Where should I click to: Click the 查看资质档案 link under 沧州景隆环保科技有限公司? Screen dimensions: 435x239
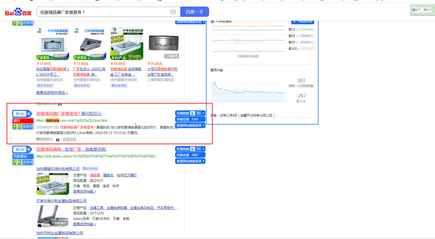(85, 192)
